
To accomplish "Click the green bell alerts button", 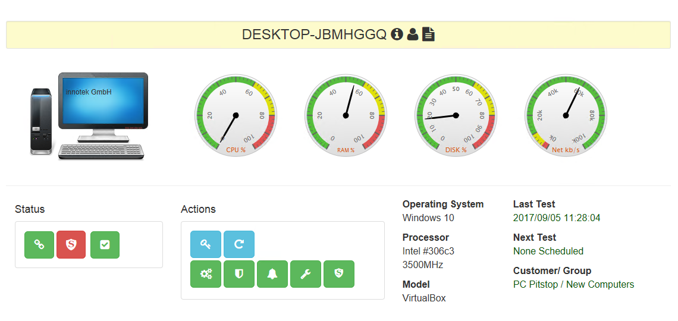I will pyautogui.click(x=272, y=274).
